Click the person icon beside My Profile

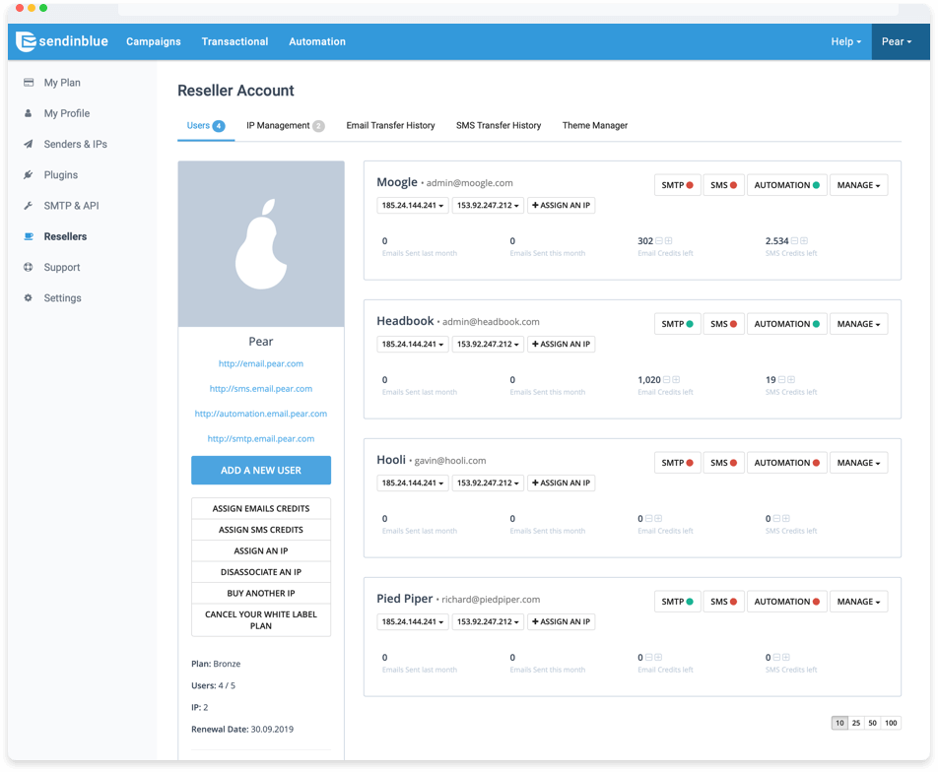29,113
